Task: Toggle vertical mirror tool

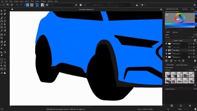Action: click(143, 5)
